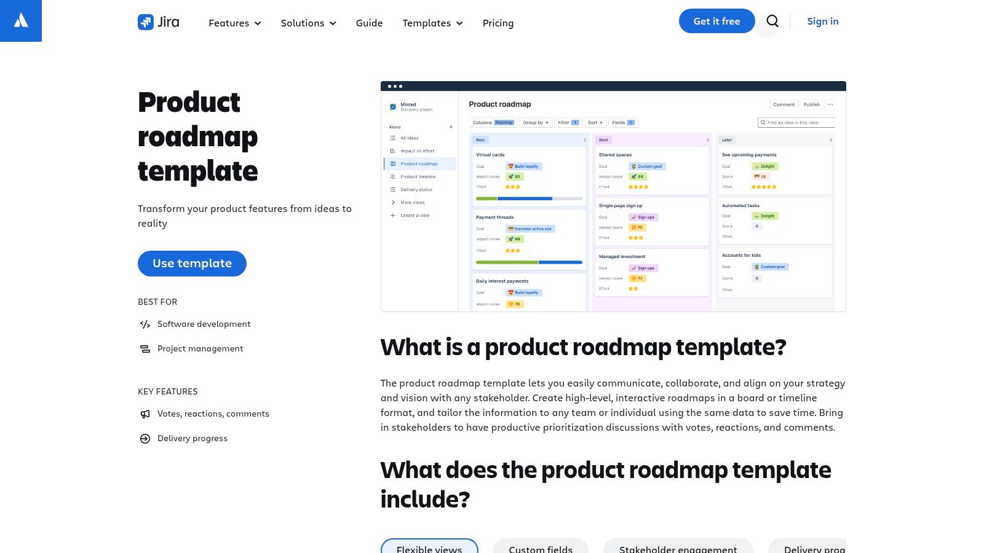
Task: Click the Jira logo in the navigation bar
Action: coord(157,22)
